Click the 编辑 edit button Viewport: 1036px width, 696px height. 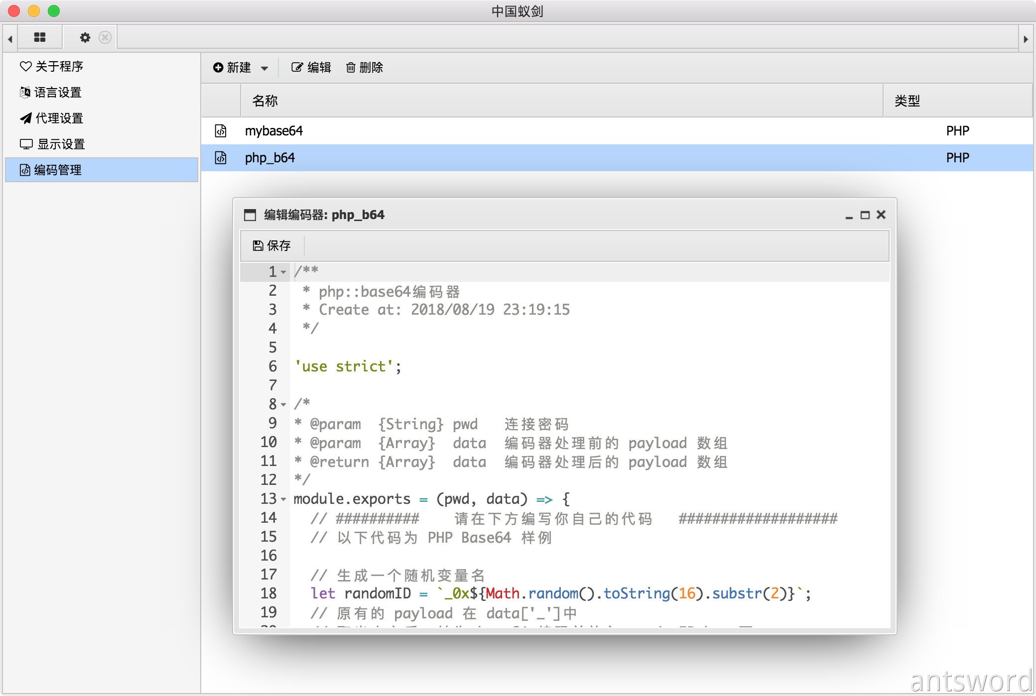click(311, 67)
